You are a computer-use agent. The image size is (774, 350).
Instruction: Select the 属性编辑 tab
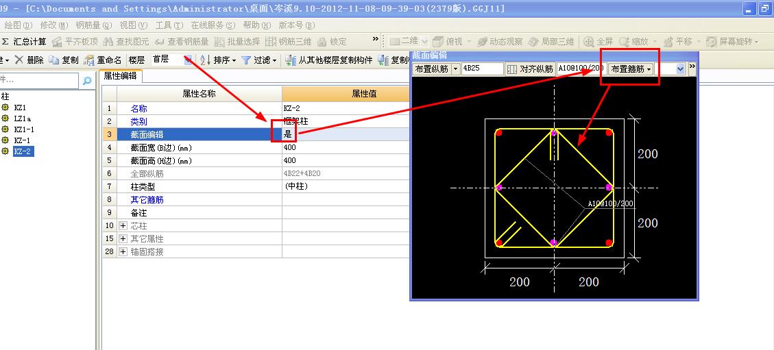tap(121, 76)
